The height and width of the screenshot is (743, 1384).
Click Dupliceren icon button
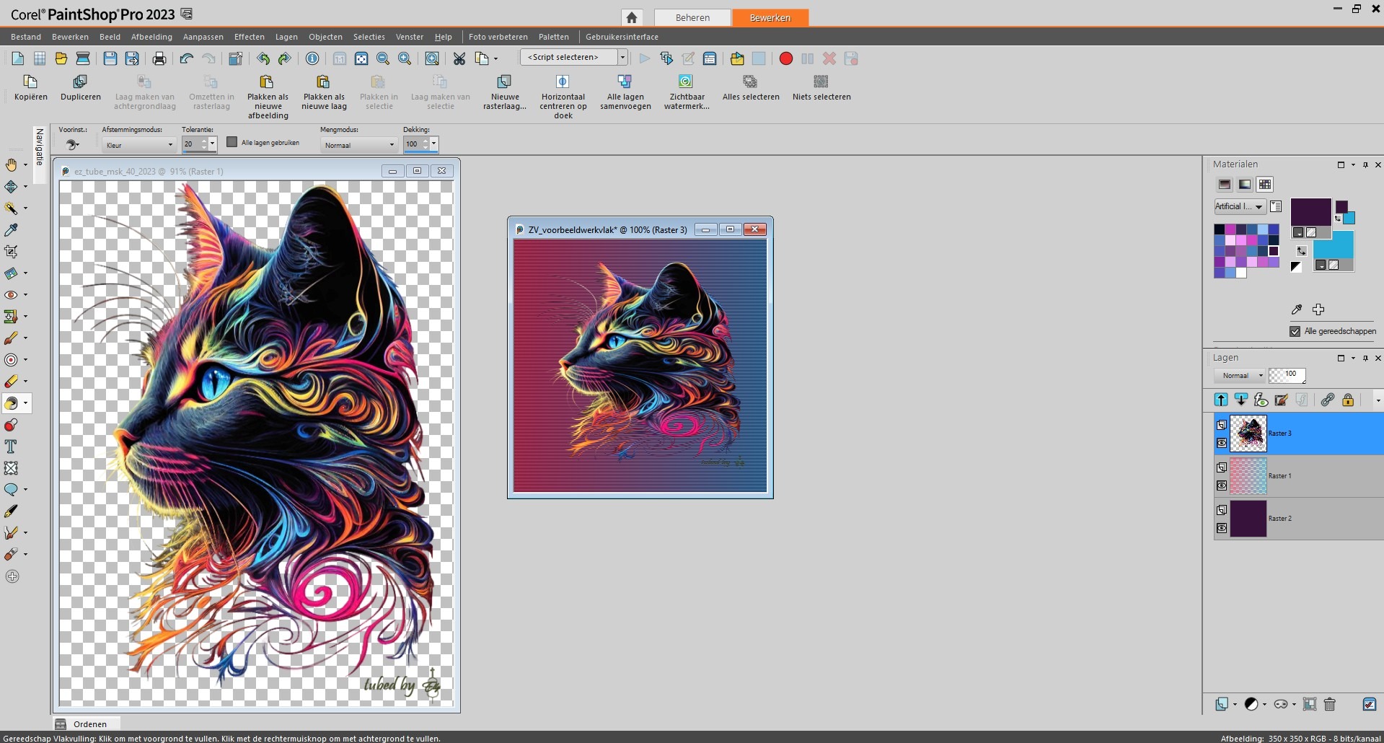point(80,87)
